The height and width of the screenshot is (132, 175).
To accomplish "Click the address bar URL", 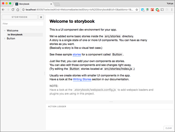I will (79, 10).
